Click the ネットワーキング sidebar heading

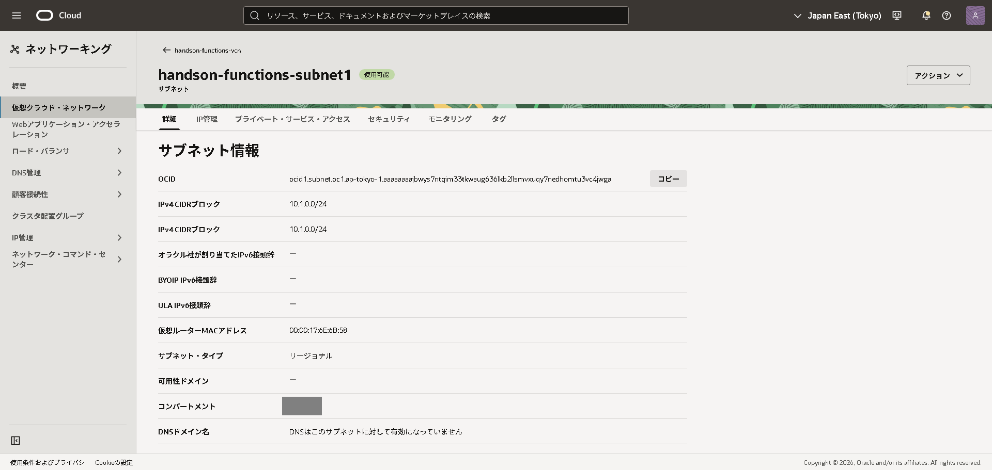click(x=68, y=49)
